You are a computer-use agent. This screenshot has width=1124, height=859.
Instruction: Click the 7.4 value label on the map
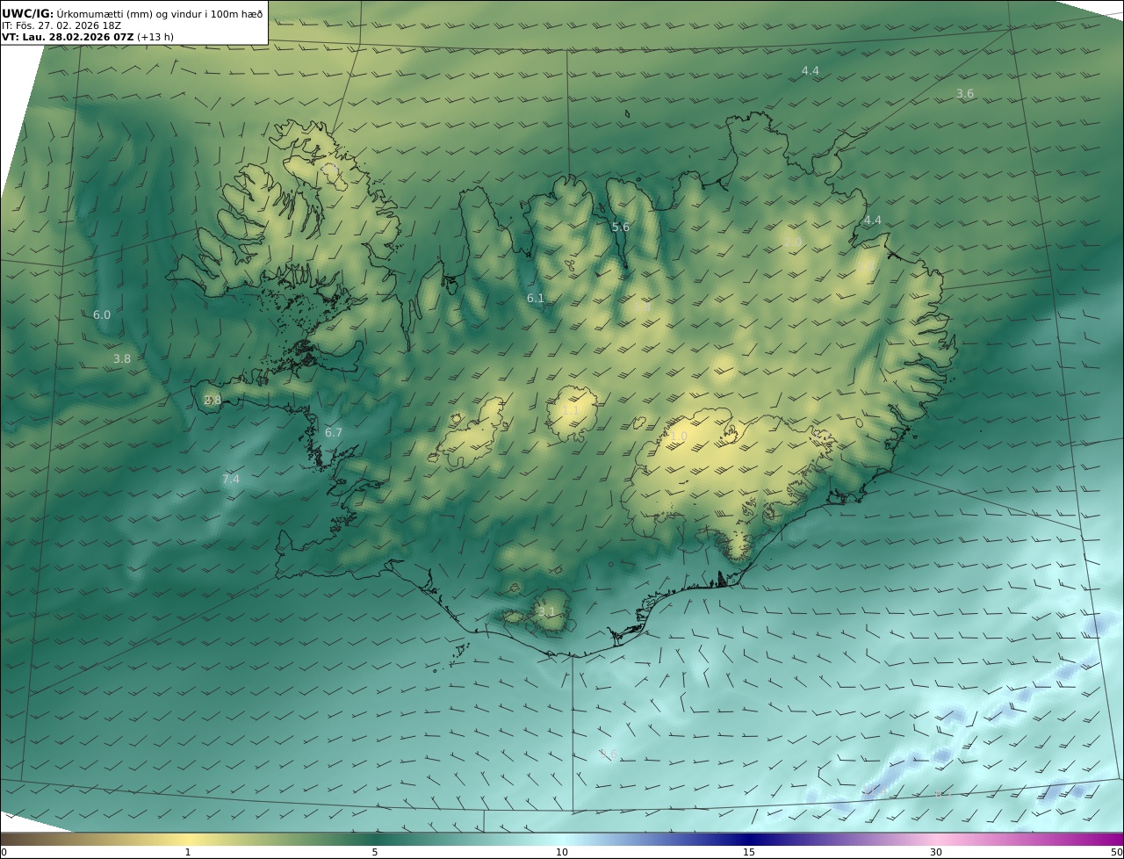click(230, 480)
